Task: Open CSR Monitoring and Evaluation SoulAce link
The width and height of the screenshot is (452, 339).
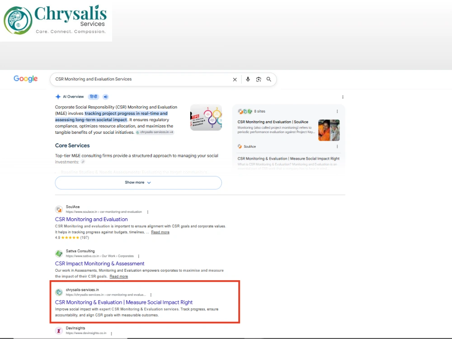Action: (91, 219)
